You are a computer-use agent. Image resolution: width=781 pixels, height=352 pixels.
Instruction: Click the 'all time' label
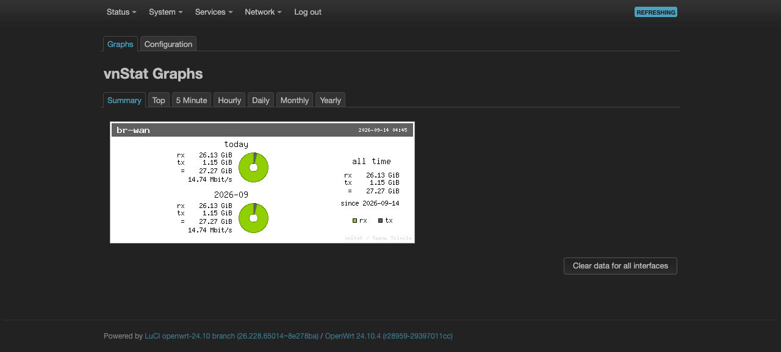[x=372, y=161]
